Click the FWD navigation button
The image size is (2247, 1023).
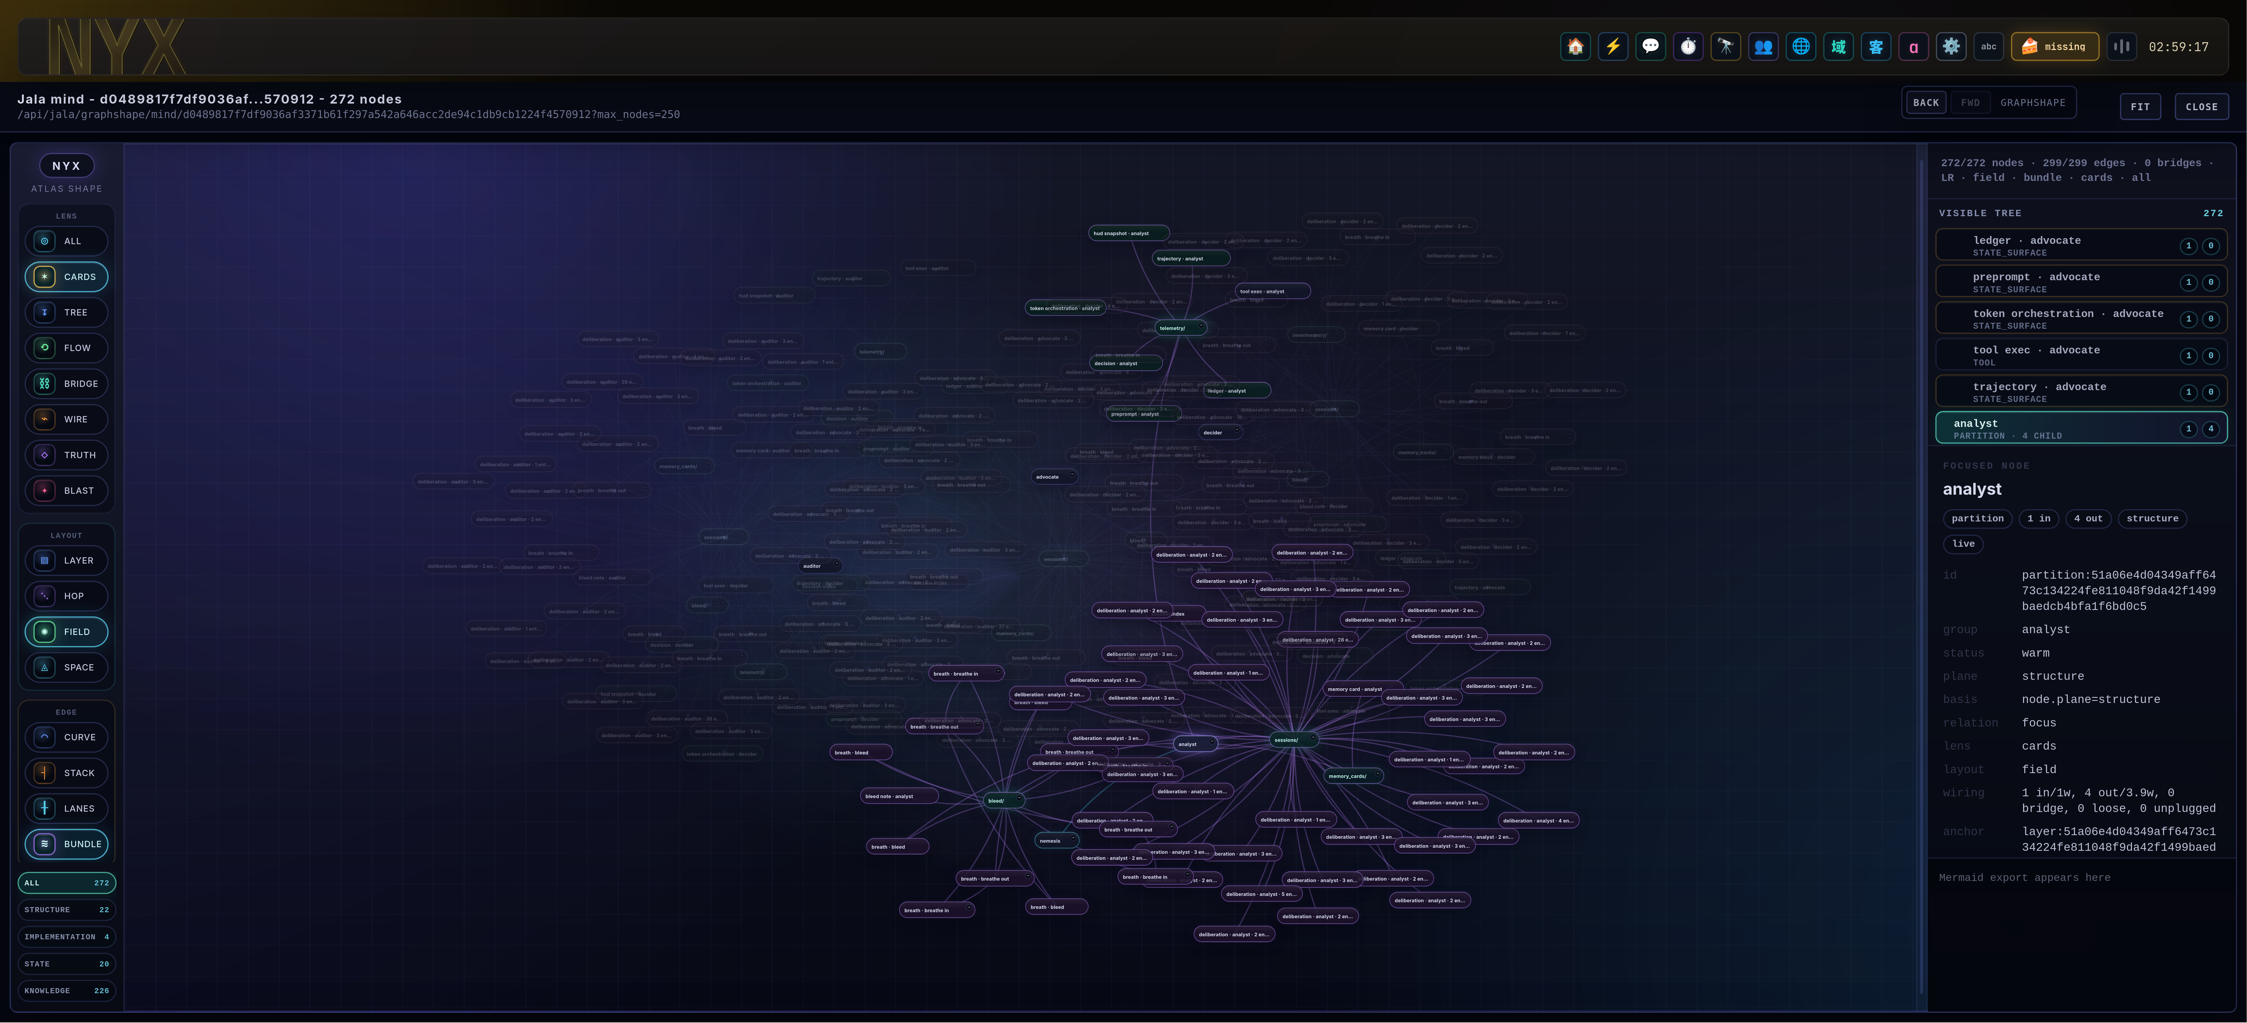coord(1970,103)
